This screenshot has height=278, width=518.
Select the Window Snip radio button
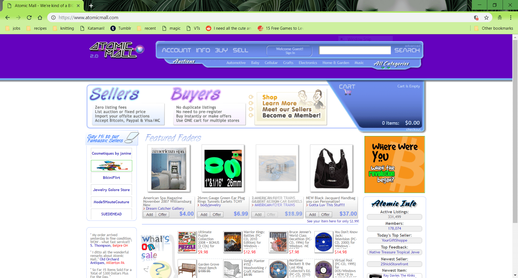click(342, 39)
